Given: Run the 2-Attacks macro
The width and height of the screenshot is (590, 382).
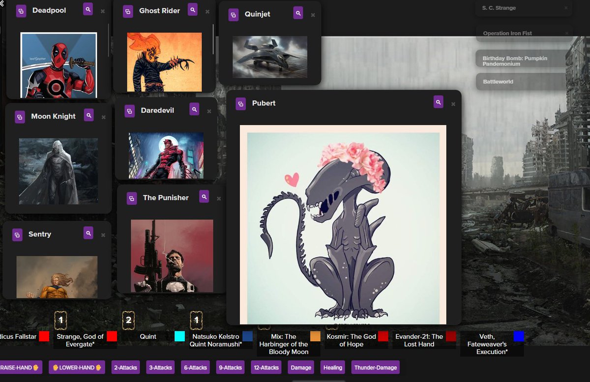Looking at the screenshot, I should [x=125, y=368].
